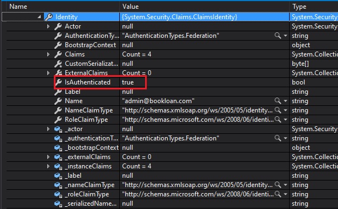Expand the _actor field
Screen dimensions: 338x209
(x=48, y=129)
